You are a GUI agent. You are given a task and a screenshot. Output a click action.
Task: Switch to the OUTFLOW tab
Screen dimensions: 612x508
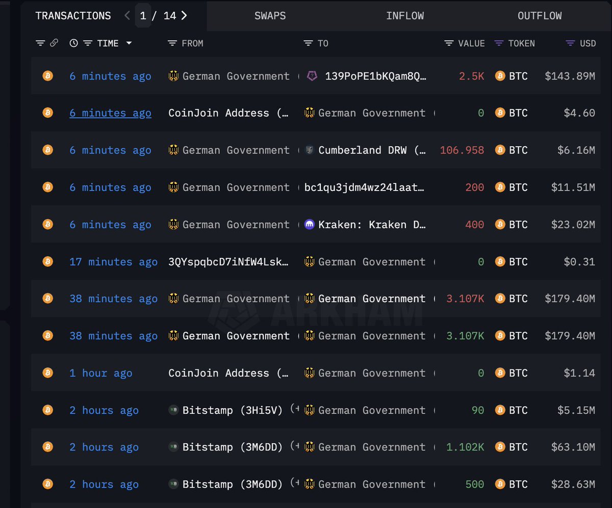(x=540, y=16)
